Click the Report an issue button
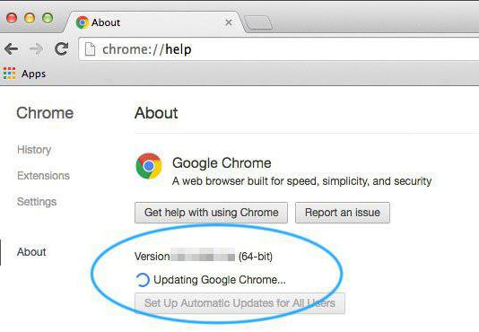This screenshot has height=332, width=479. (343, 213)
